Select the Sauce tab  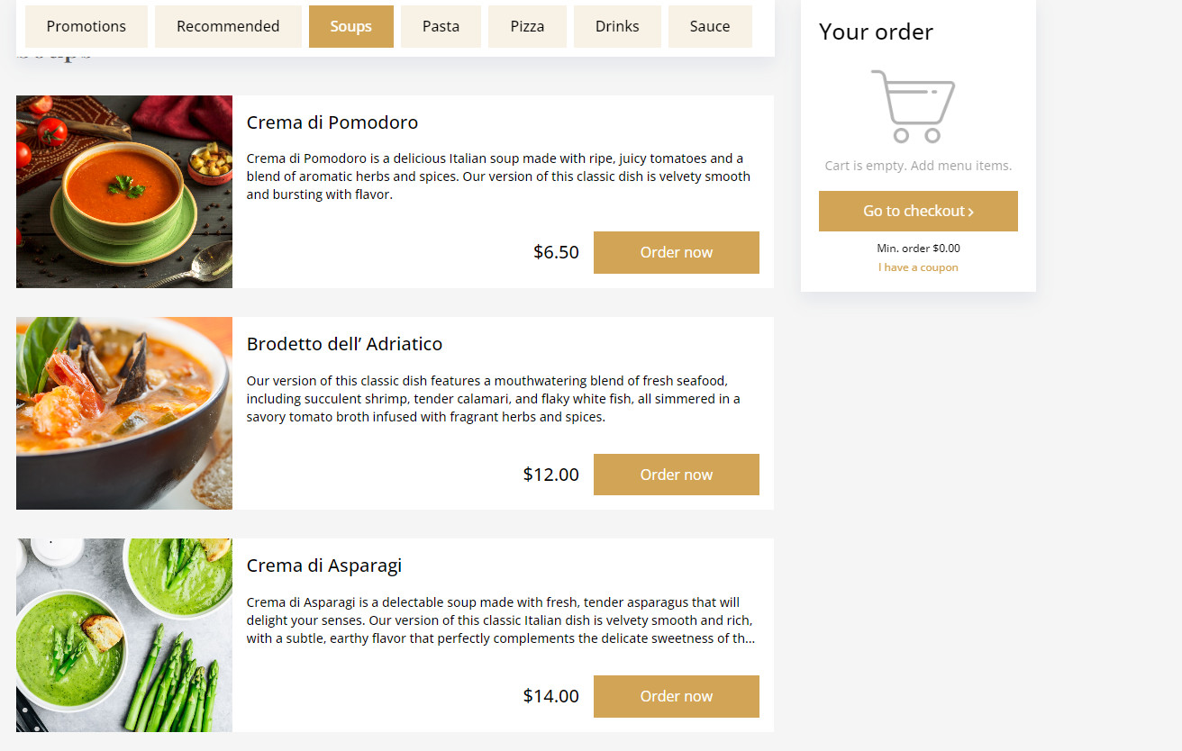tap(710, 26)
